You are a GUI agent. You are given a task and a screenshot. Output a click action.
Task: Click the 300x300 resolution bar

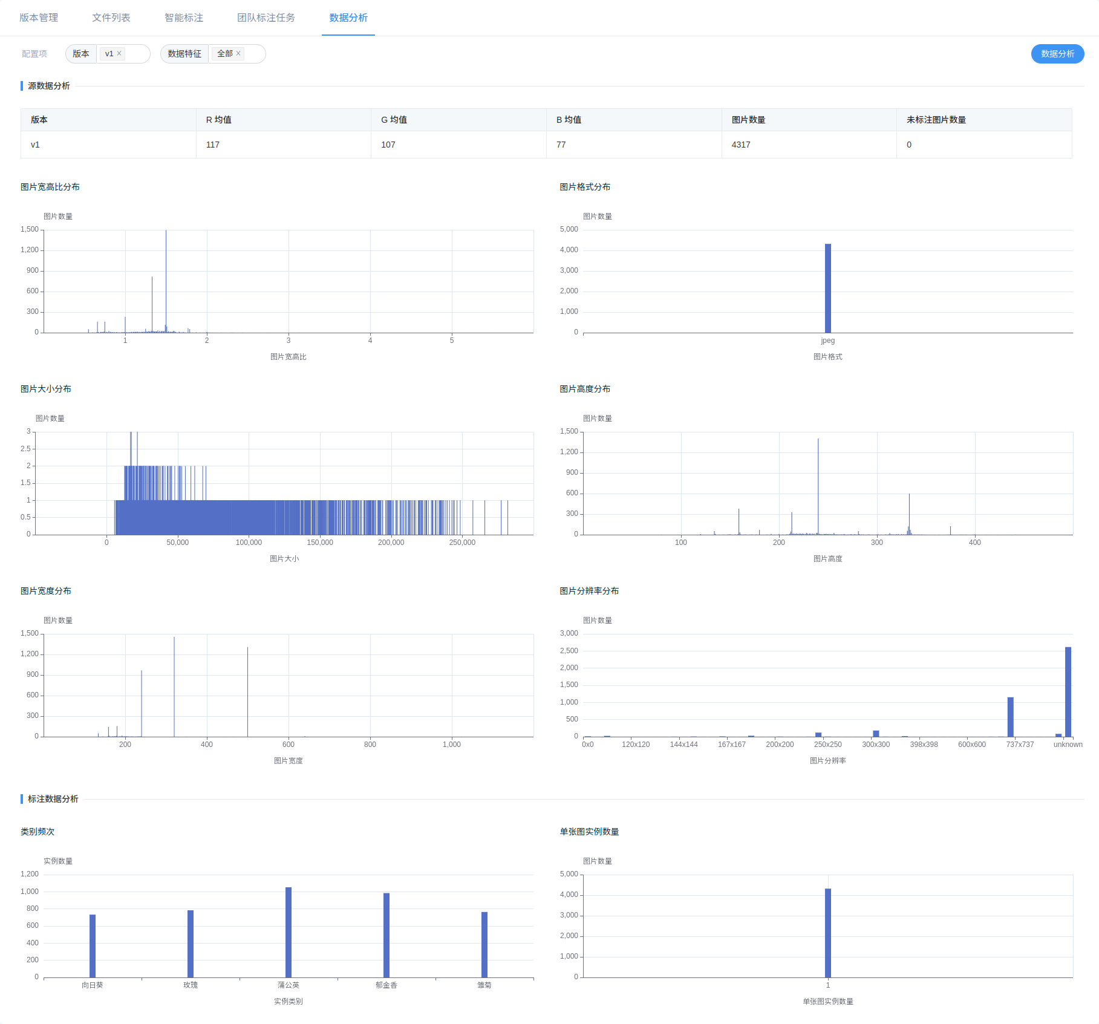pyautogui.click(x=876, y=734)
